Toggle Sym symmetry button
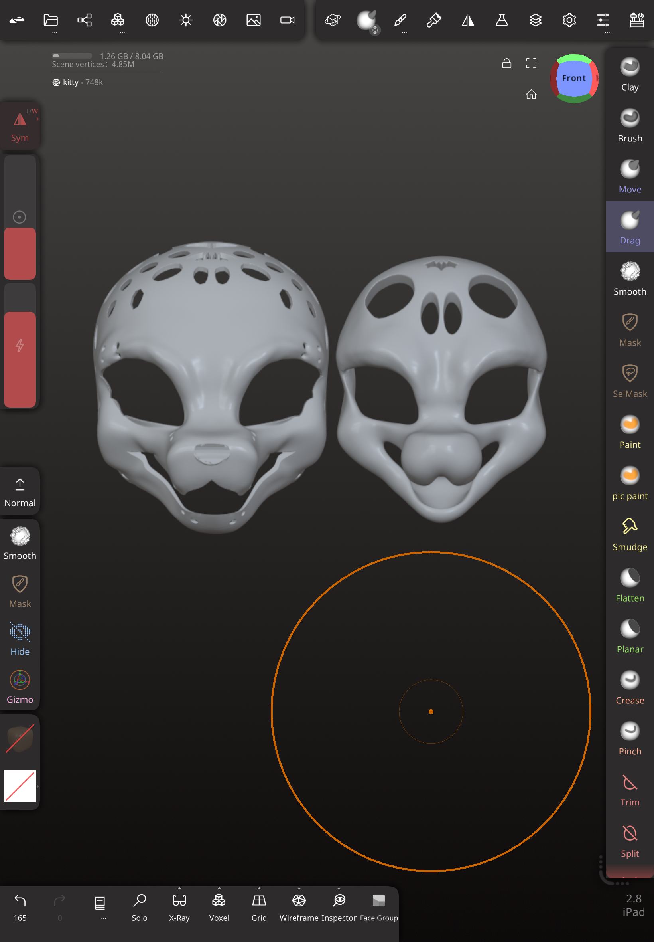 (x=20, y=125)
